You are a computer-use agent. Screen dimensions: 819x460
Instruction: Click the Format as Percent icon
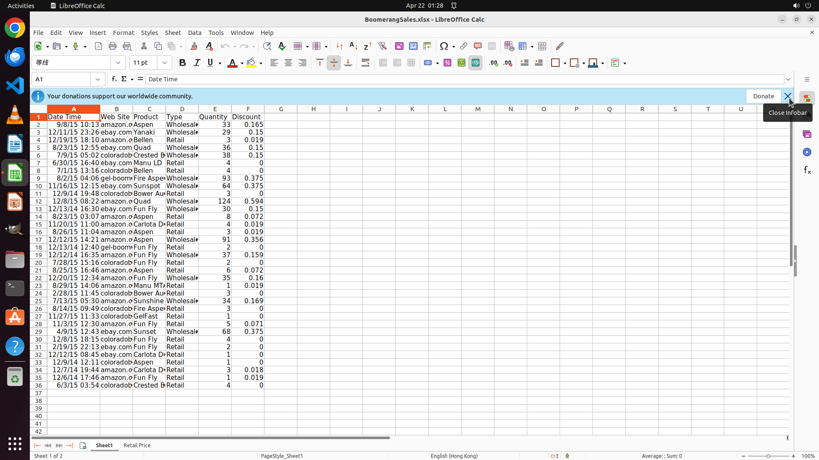[447, 63]
